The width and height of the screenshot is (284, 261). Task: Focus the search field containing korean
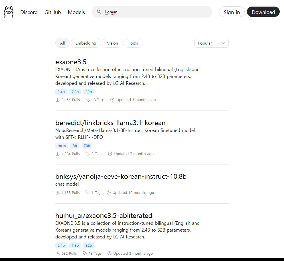coord(152,12)
